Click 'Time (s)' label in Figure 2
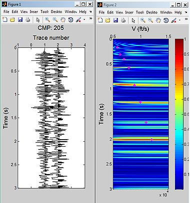The height and width of the screenshot is (203, 190). [101, 114]
